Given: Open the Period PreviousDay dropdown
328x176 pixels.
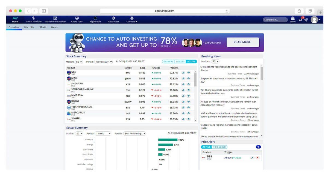Looking at the screenshot, I should pos(104,61).
